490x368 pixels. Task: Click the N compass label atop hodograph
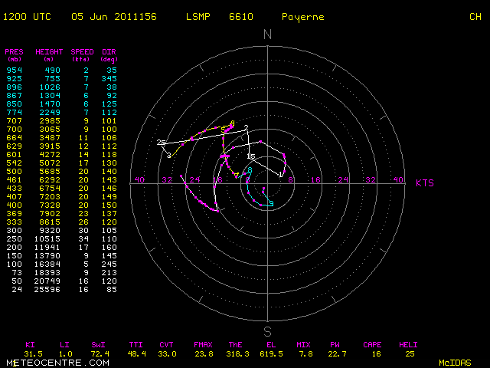(x=267, y=34)
